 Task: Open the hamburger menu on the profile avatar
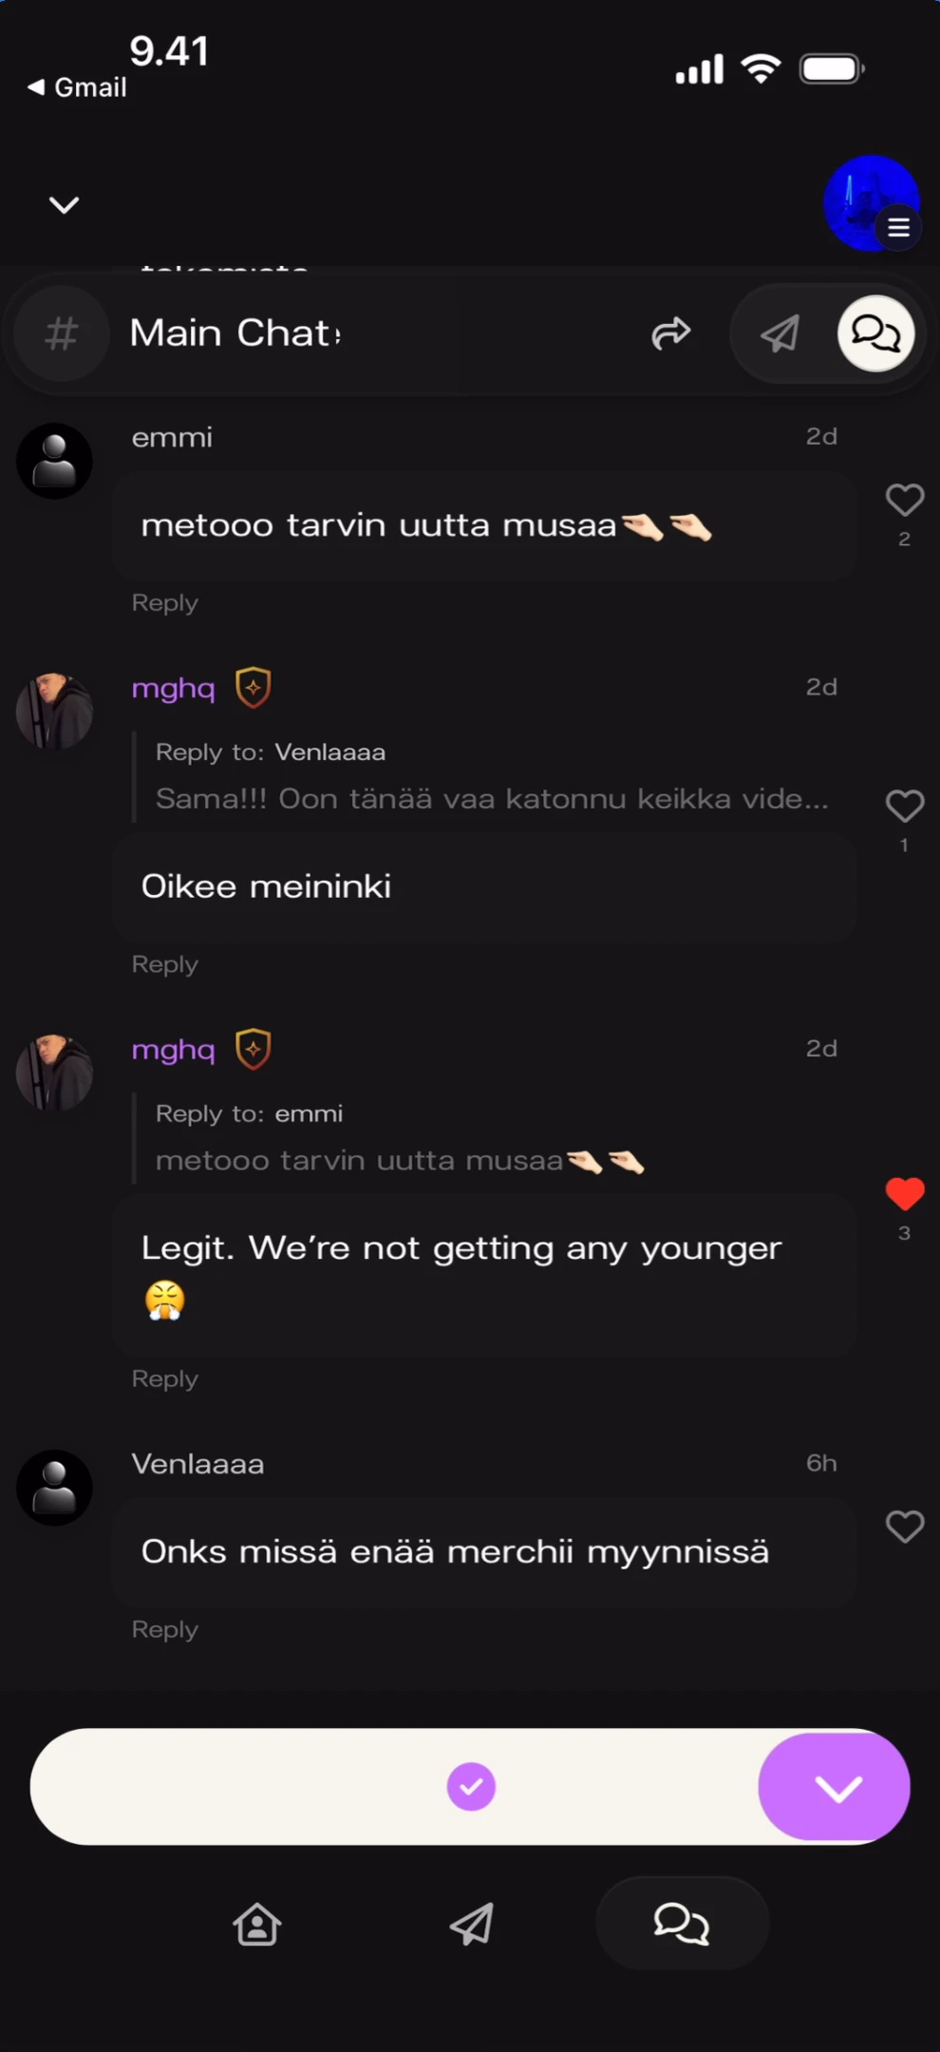(898, 227)
